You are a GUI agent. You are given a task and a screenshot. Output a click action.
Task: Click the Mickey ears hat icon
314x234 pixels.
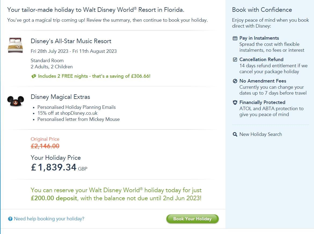click(16, 101)
